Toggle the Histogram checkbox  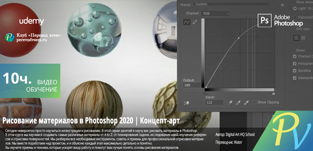pos(295,64)
